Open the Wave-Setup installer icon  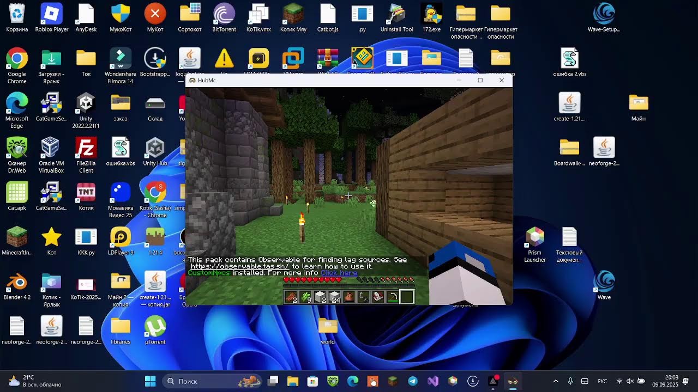tap(604, 18)
